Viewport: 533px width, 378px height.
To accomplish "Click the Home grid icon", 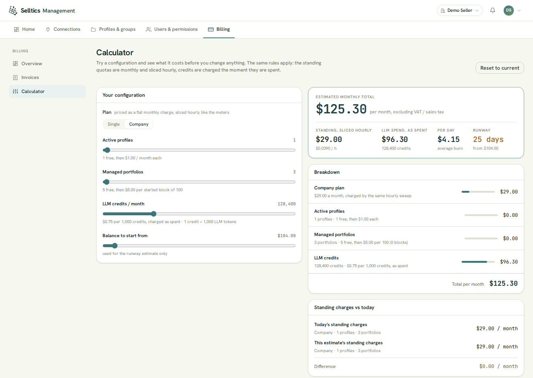I will click(x=16, y=29).
